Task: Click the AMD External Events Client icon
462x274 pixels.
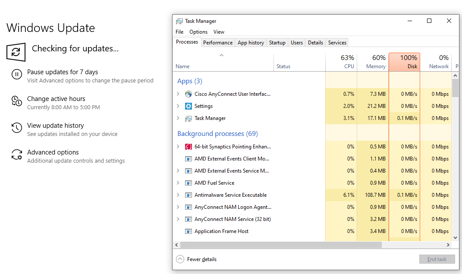Action: [188, 159]
